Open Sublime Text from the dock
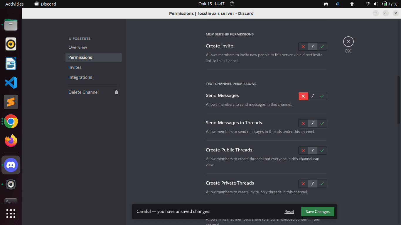The width and height of the screenshot is (401, 225). pyautogui.click(x=11, y=102)
